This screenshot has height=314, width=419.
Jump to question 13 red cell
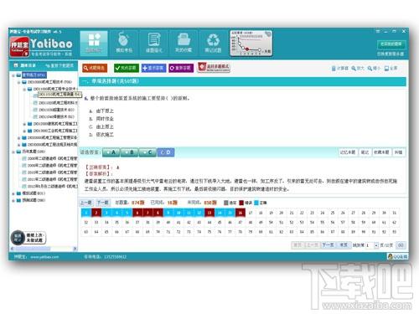[209, 213]
